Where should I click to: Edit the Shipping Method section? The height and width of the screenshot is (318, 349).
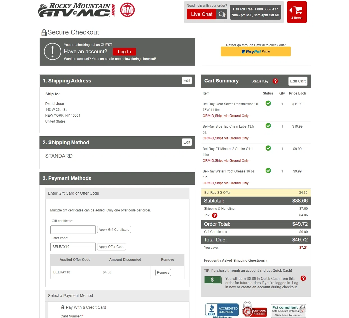187,142
